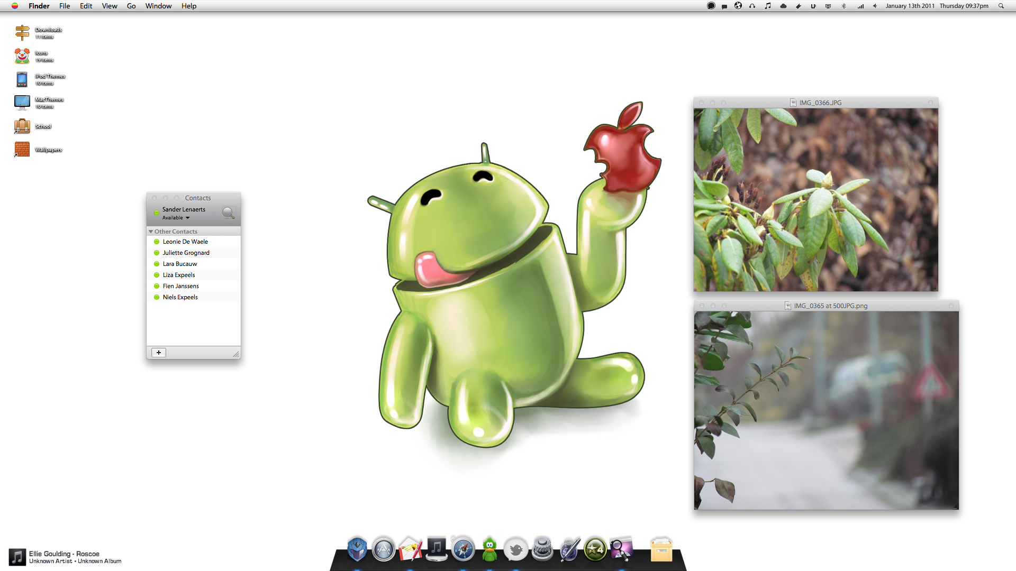Launch the App Store from the dock
1016x571 pixels.
click(384, 549)
